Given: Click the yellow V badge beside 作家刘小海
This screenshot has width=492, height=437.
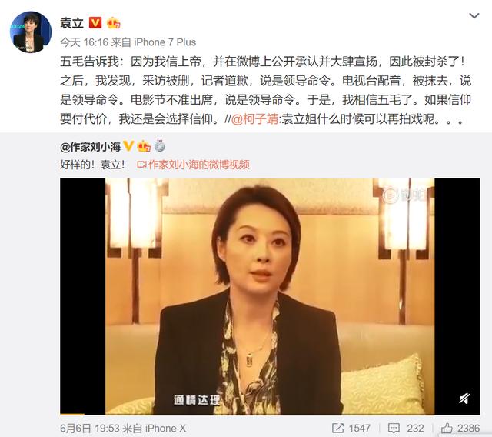Looking at the screenshot, I should (x=128, y=146).
